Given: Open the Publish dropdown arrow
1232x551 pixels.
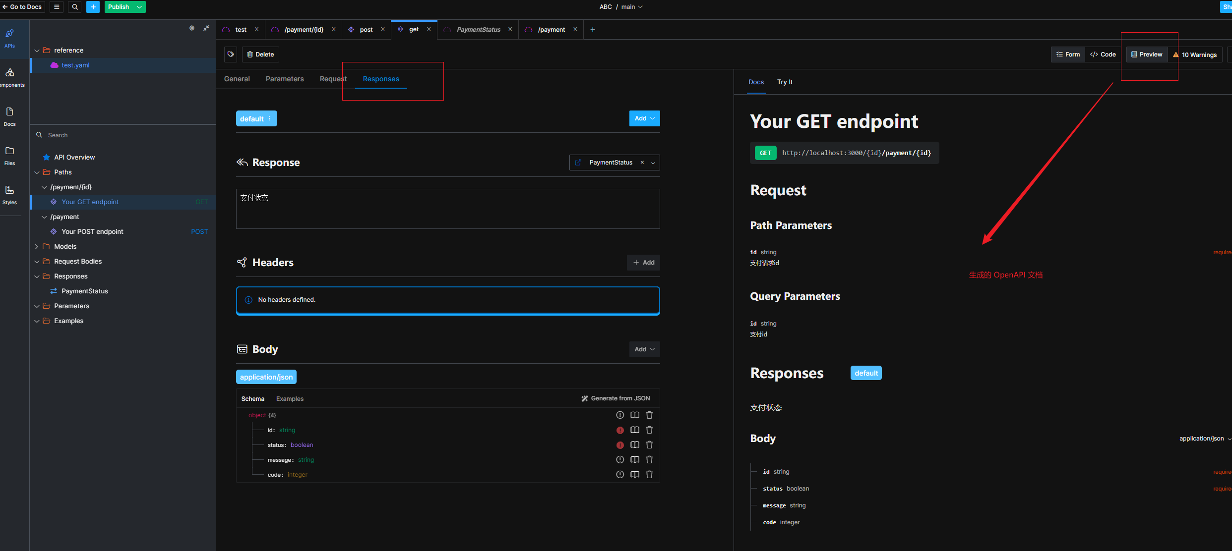Looking at the screenshot, I should click(x=139, y=7).
